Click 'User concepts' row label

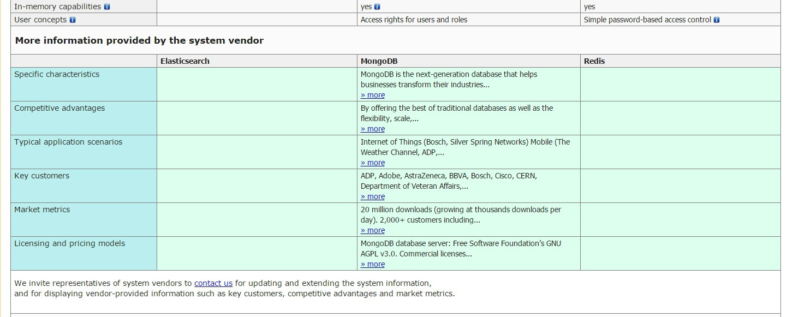click(40, 20)
